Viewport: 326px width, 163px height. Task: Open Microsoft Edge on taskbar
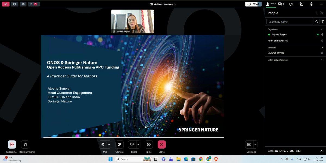coord(186,159)
